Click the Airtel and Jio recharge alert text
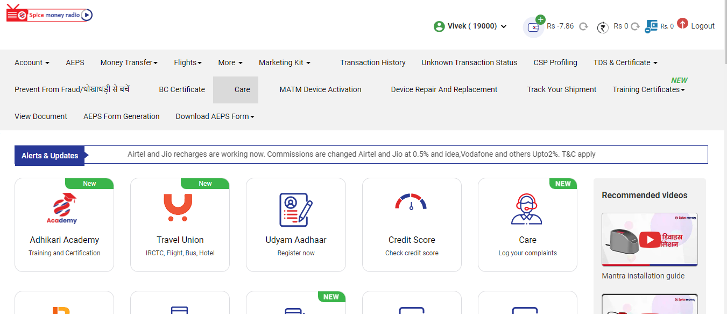Screen dimensions: 727x314 pos(362,154)
